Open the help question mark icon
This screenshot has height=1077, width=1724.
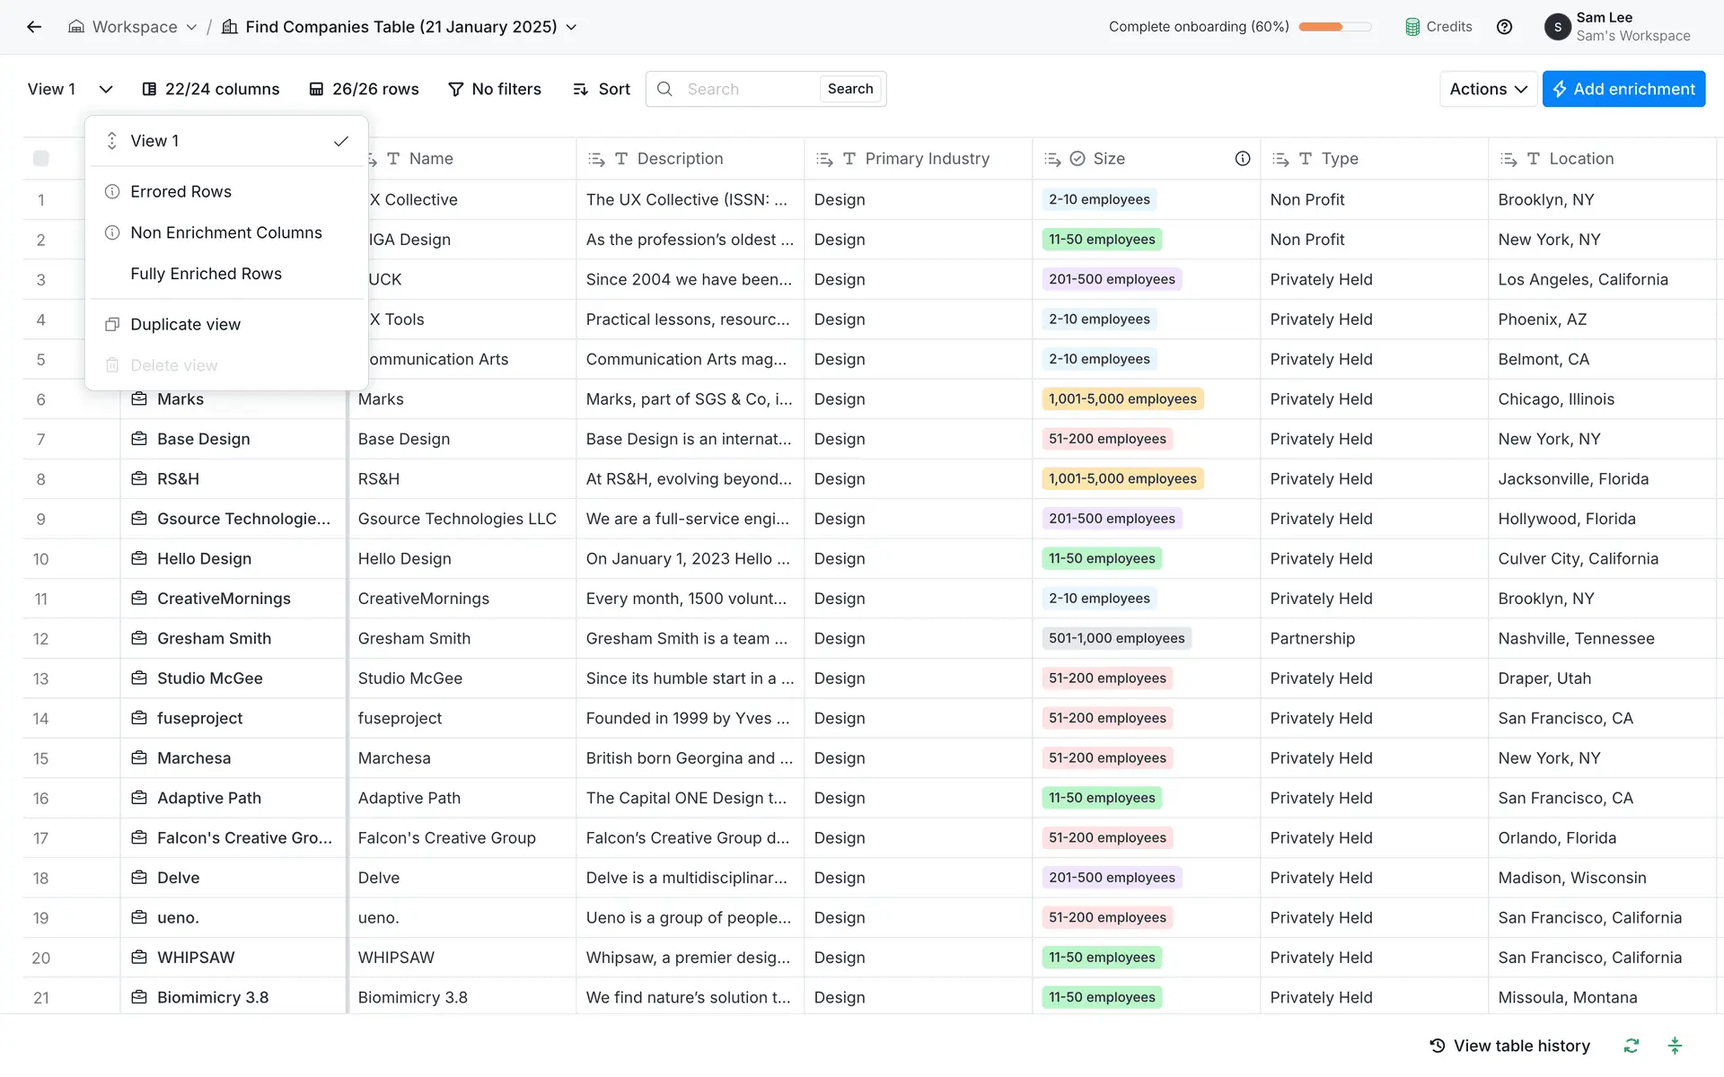(1505, 27)
